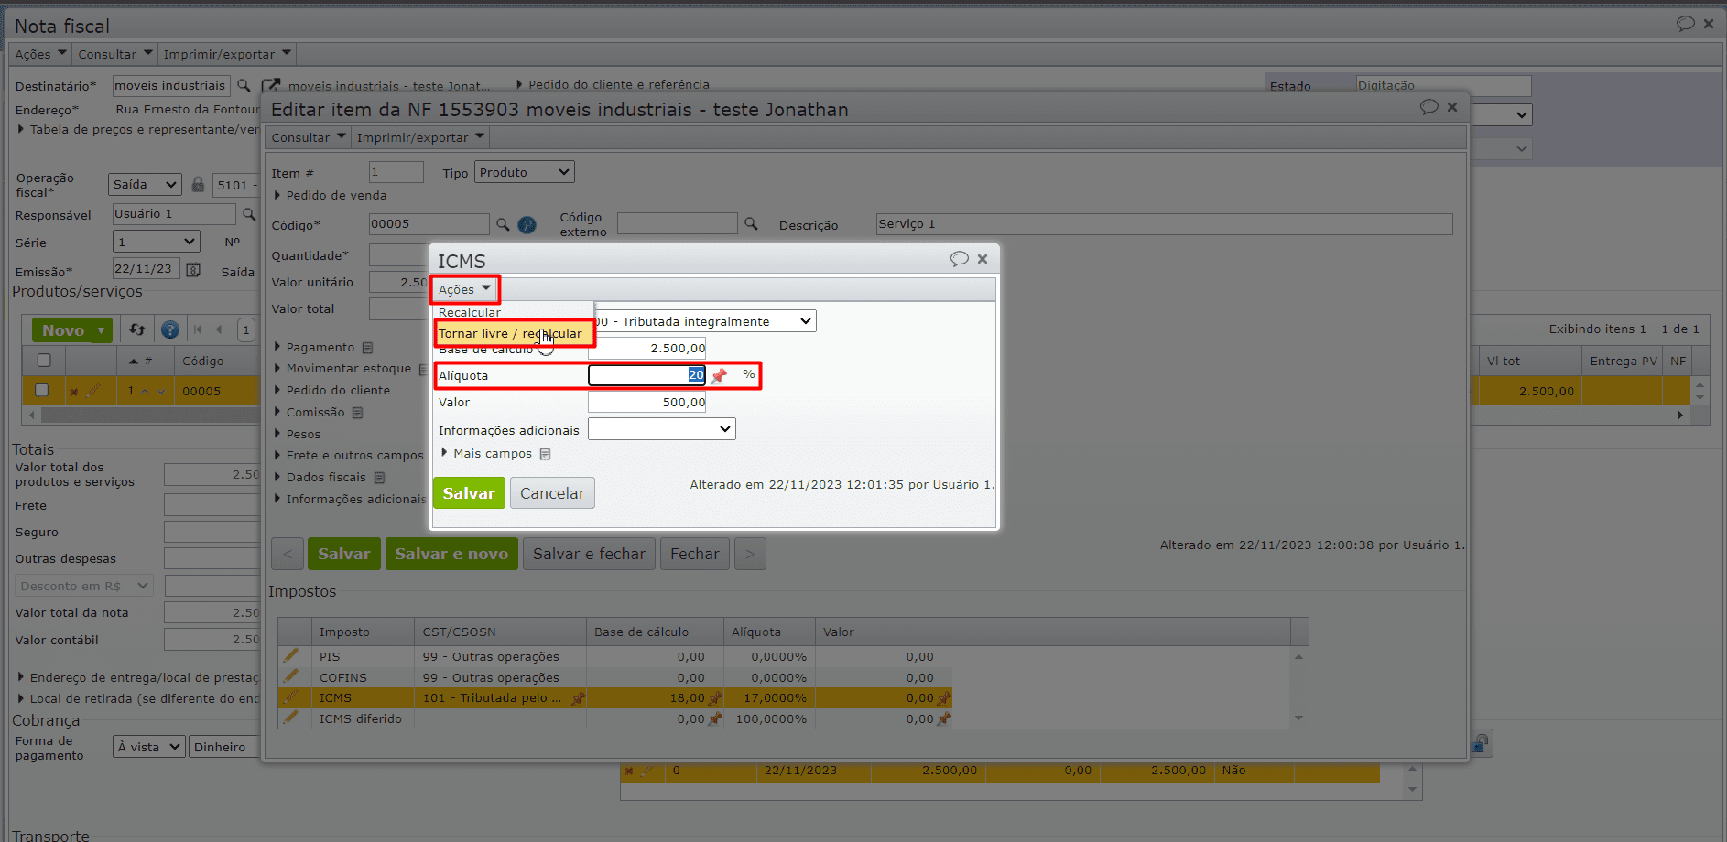
Task: Open the comment bubble icon in ICMS dialog
Action: coord(959,259)
